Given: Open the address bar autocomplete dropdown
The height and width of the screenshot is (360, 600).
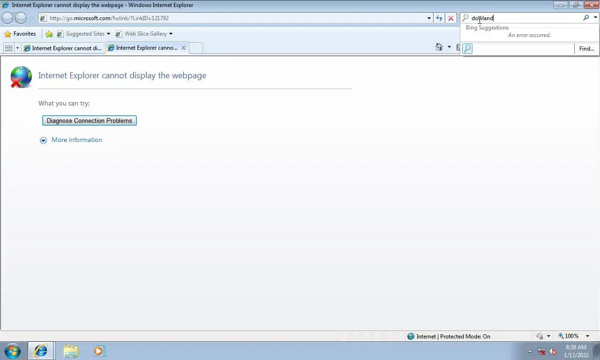Looking at the screenshot, I should coord(429,18).
